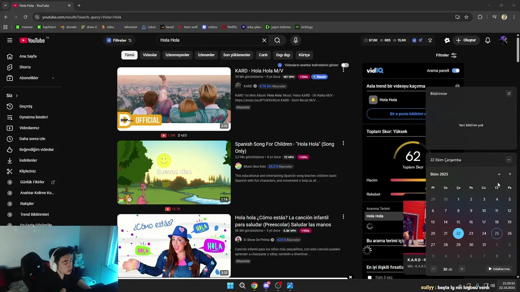The height and width of the screenshot is (292, 520).
Task: Open İndirilenler in sidebar
Action: point(28,160)
